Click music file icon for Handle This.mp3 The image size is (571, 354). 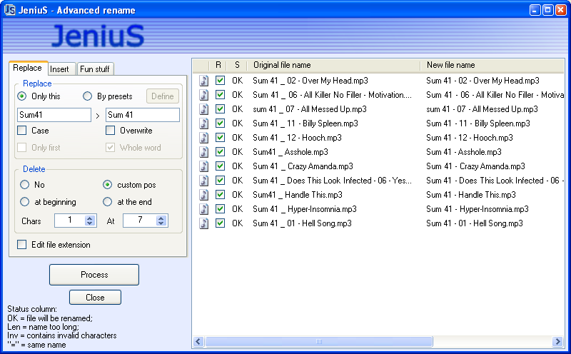(204, 195)
